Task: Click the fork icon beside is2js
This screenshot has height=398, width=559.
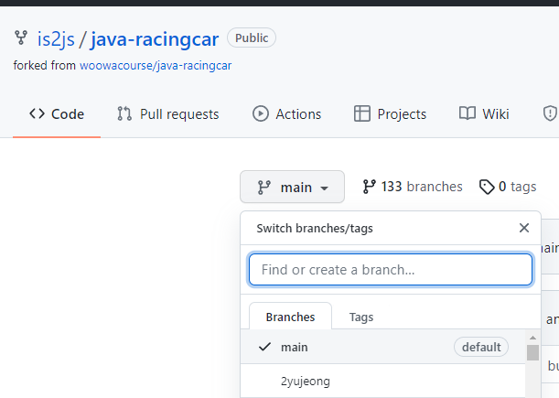Action: coord(21,38)
